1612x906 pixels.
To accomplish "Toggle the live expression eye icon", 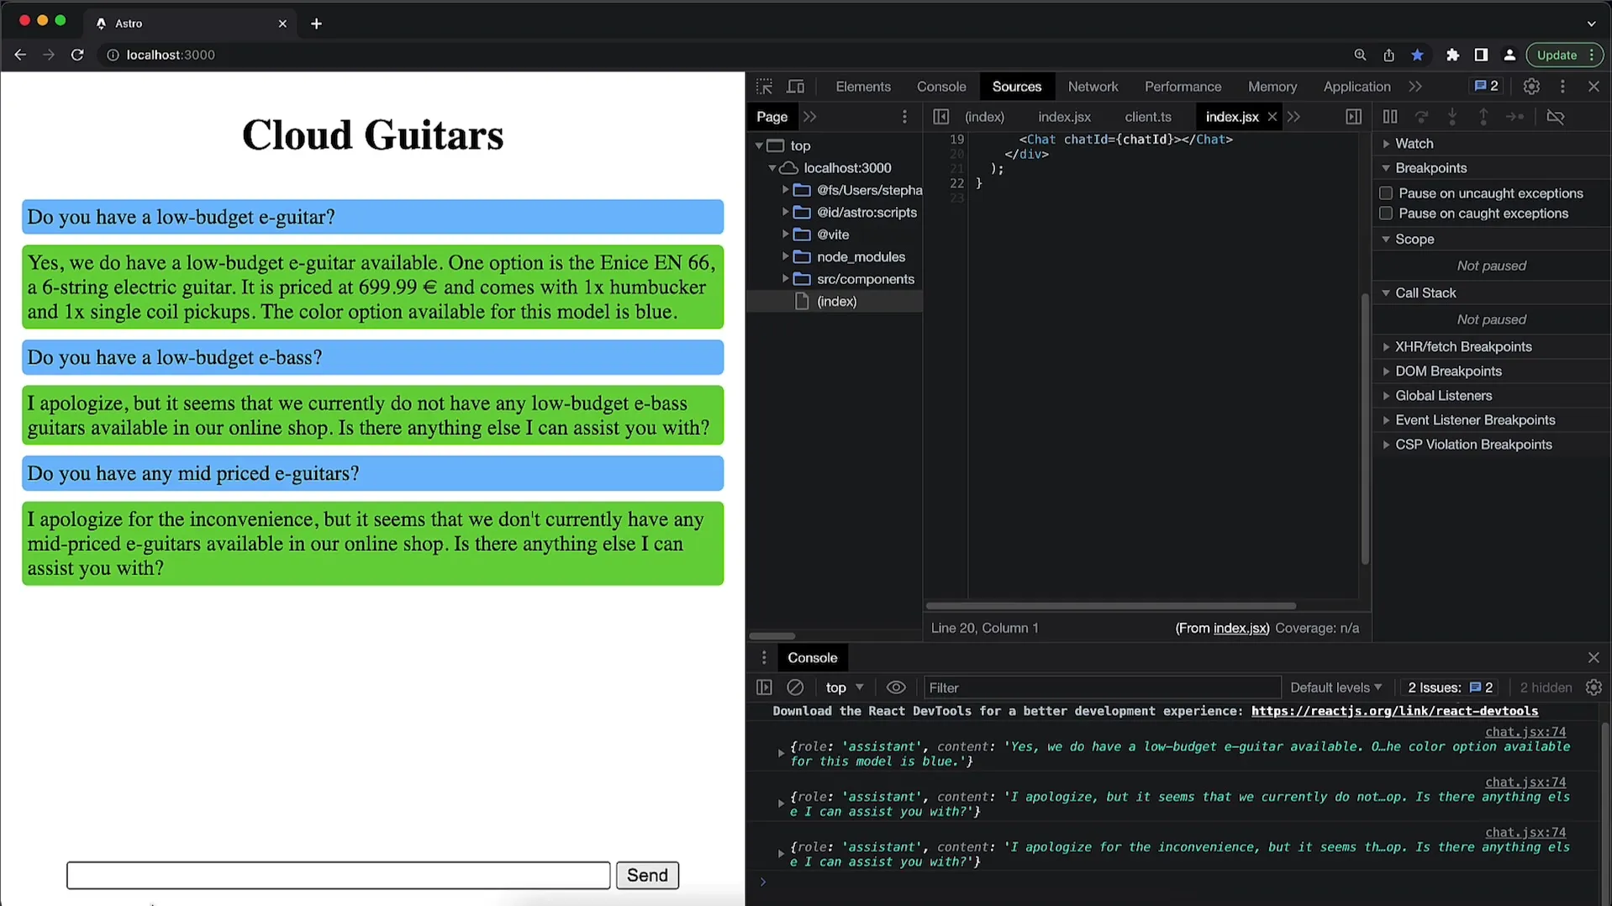I will 896,687.
